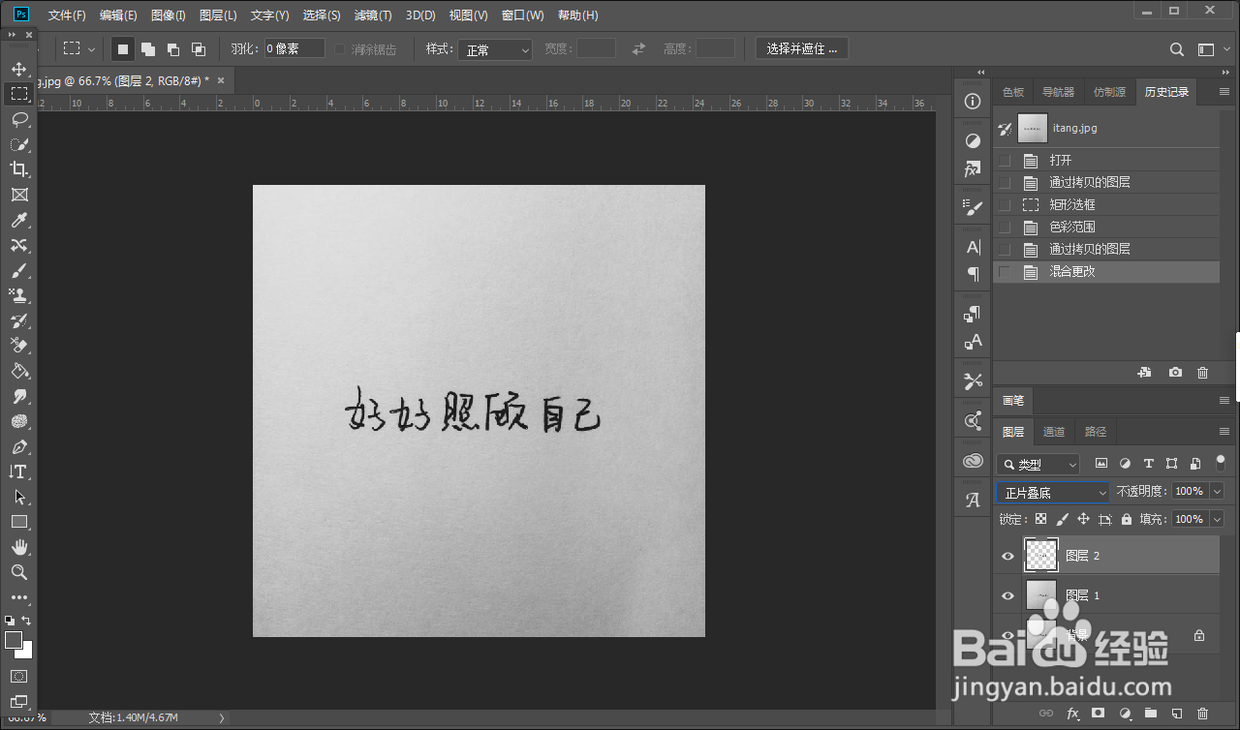
Task: Switch to the 路径 tab
Action: click(x=1096, y=432)
